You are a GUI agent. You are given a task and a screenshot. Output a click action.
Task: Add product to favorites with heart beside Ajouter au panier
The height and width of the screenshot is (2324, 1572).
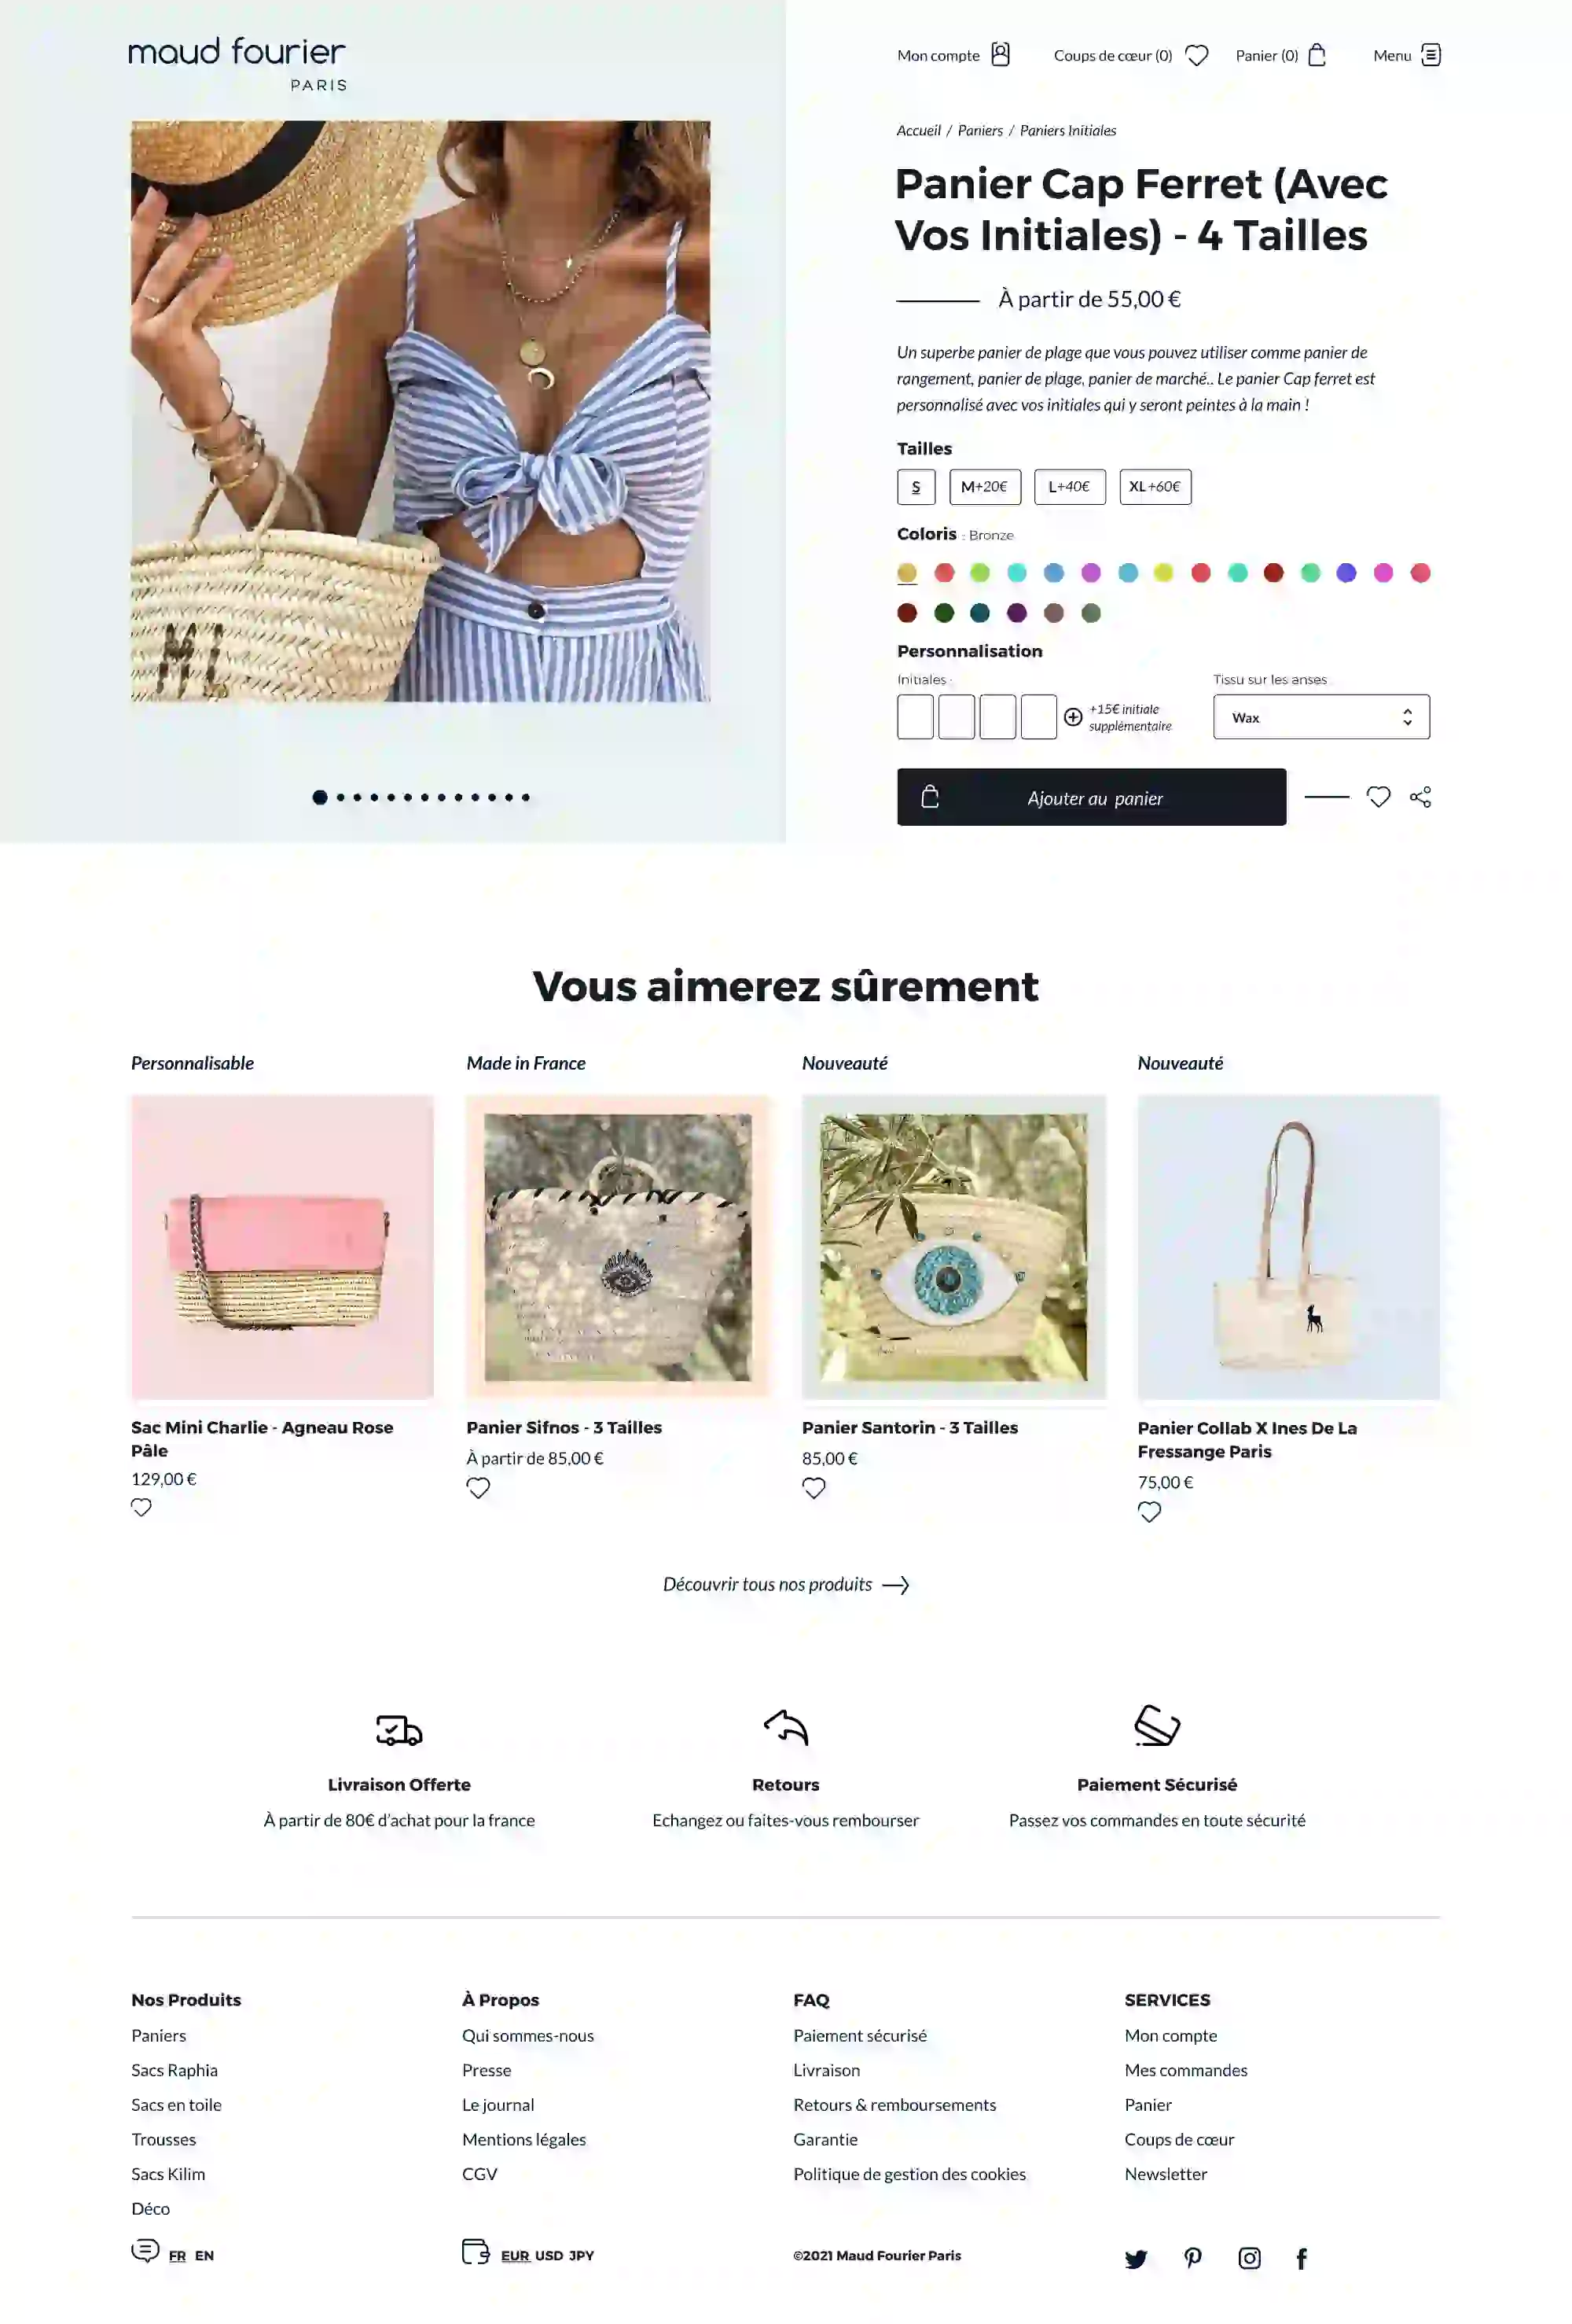pos(1378,797)
